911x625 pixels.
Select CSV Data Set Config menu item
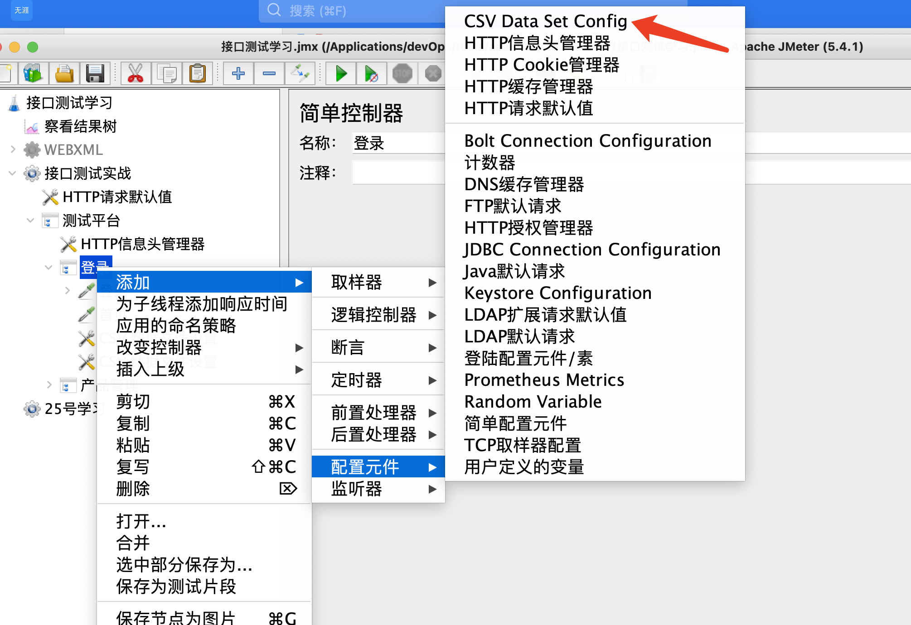click(x=545, y=21)
